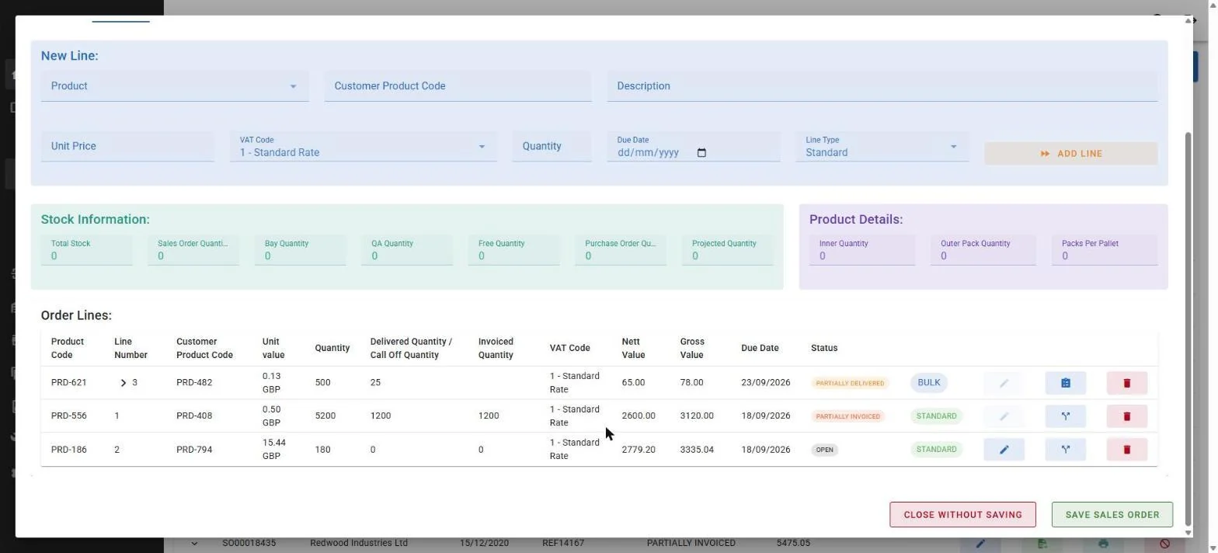Click Redwood Industries Ltd in background list
Image resolution: width=1218 pixels, height=553 pixels.
pos(359,544)
